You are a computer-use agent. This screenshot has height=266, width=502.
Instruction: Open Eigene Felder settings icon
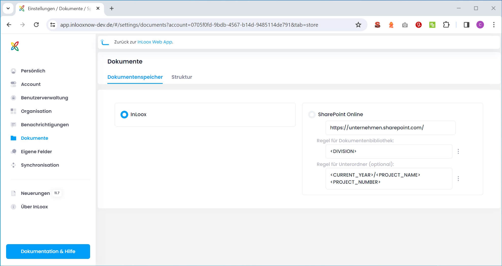[13, 151]
